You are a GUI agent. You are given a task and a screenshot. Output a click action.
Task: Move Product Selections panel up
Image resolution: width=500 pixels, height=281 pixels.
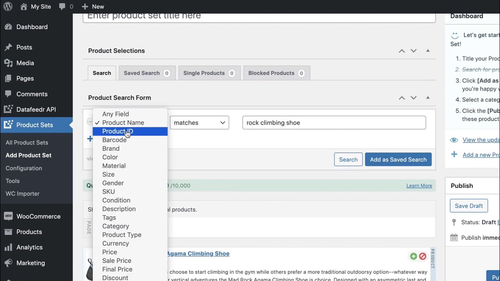tap(402, 51)
